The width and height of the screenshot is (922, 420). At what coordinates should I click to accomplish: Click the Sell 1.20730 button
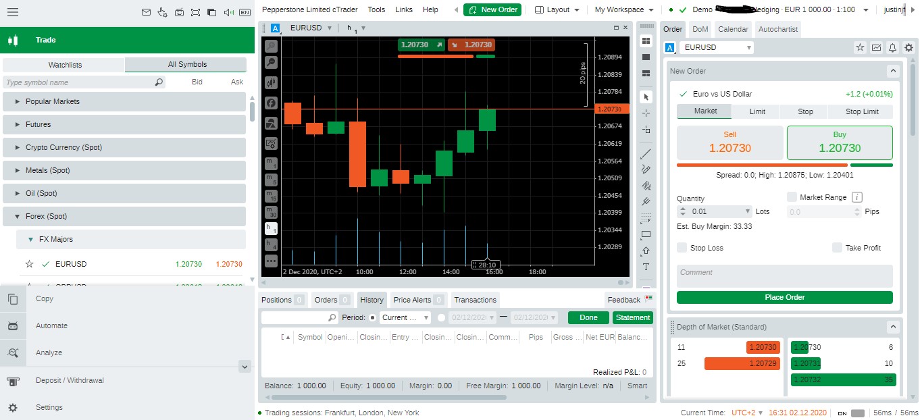pos(729,142)
